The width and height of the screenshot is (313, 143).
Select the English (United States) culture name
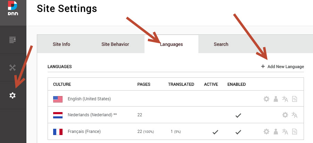[89, 99]
